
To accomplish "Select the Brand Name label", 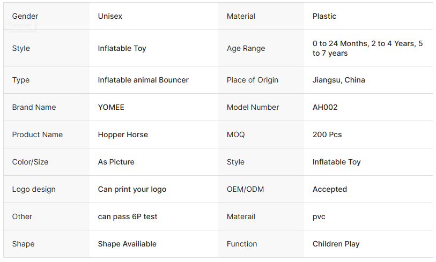I will pos(34,107).
